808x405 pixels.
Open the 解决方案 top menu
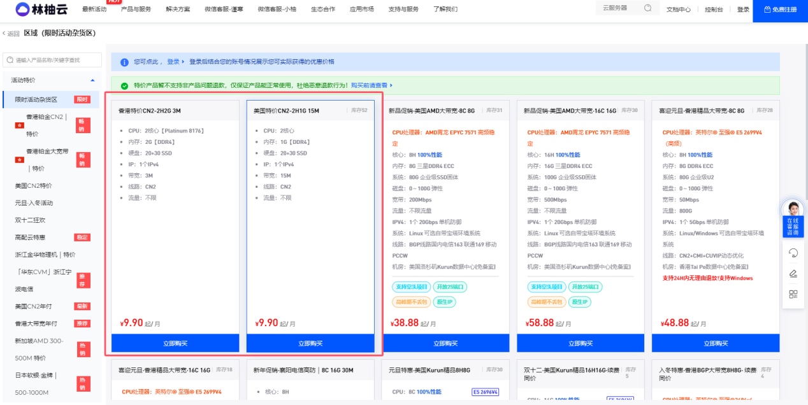178,10
